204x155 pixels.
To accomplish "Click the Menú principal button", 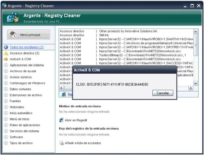I will (28, 35).
